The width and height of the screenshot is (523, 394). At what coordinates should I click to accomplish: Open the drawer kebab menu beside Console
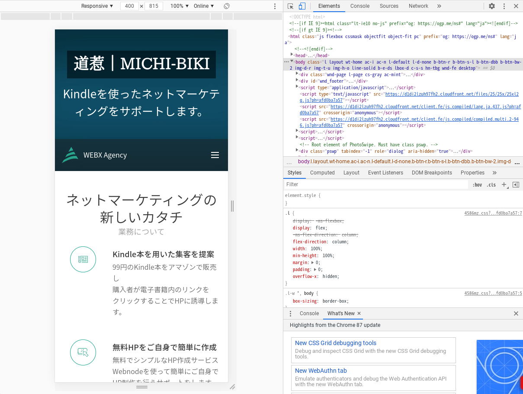[291, 313]
